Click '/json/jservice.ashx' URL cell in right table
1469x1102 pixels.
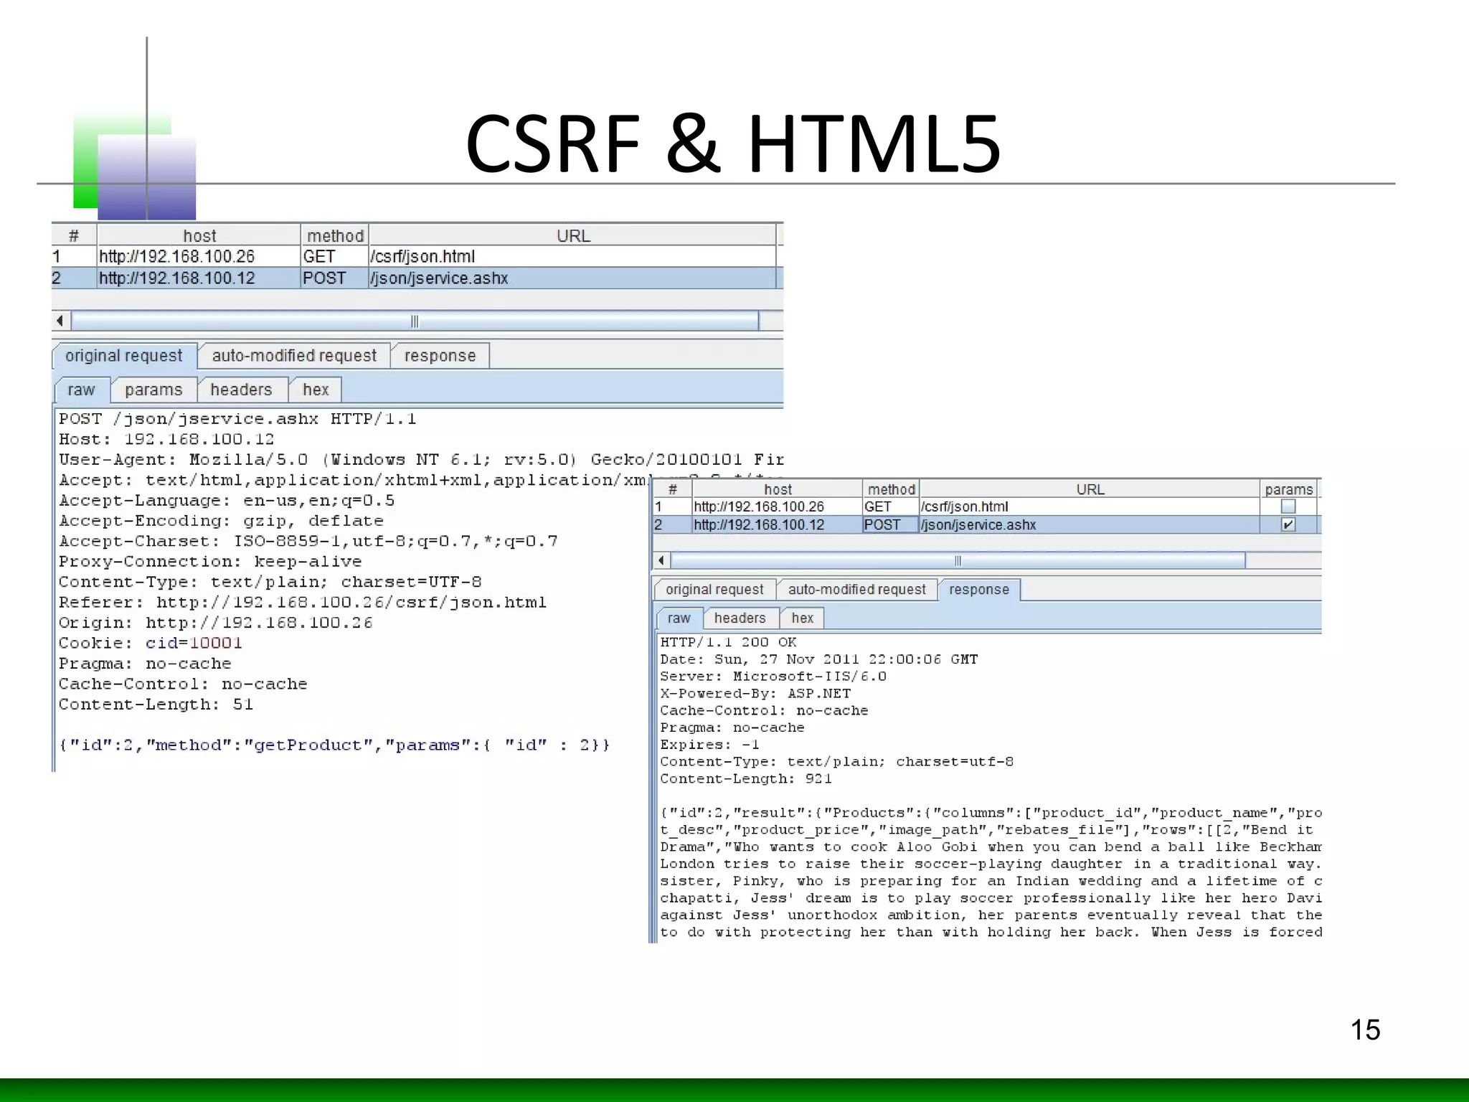pos(1090,524)
